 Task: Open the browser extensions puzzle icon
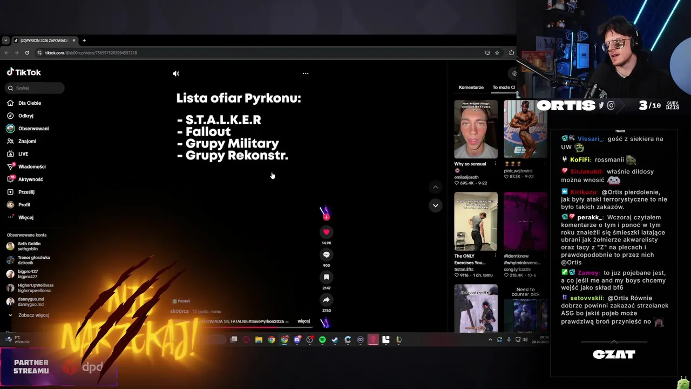click(512, 52)
